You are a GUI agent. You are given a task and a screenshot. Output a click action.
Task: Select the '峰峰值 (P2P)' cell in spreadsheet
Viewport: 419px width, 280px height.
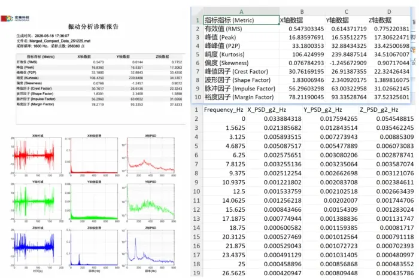tap(241, 45)
